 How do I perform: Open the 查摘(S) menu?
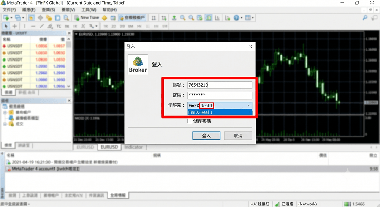tap(48, 9)
